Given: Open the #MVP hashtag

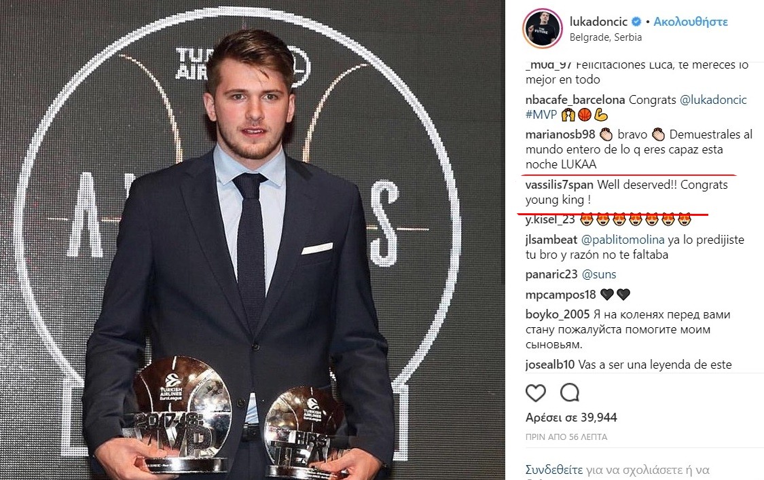Looking at the screenshot, I should pos(541,115).
